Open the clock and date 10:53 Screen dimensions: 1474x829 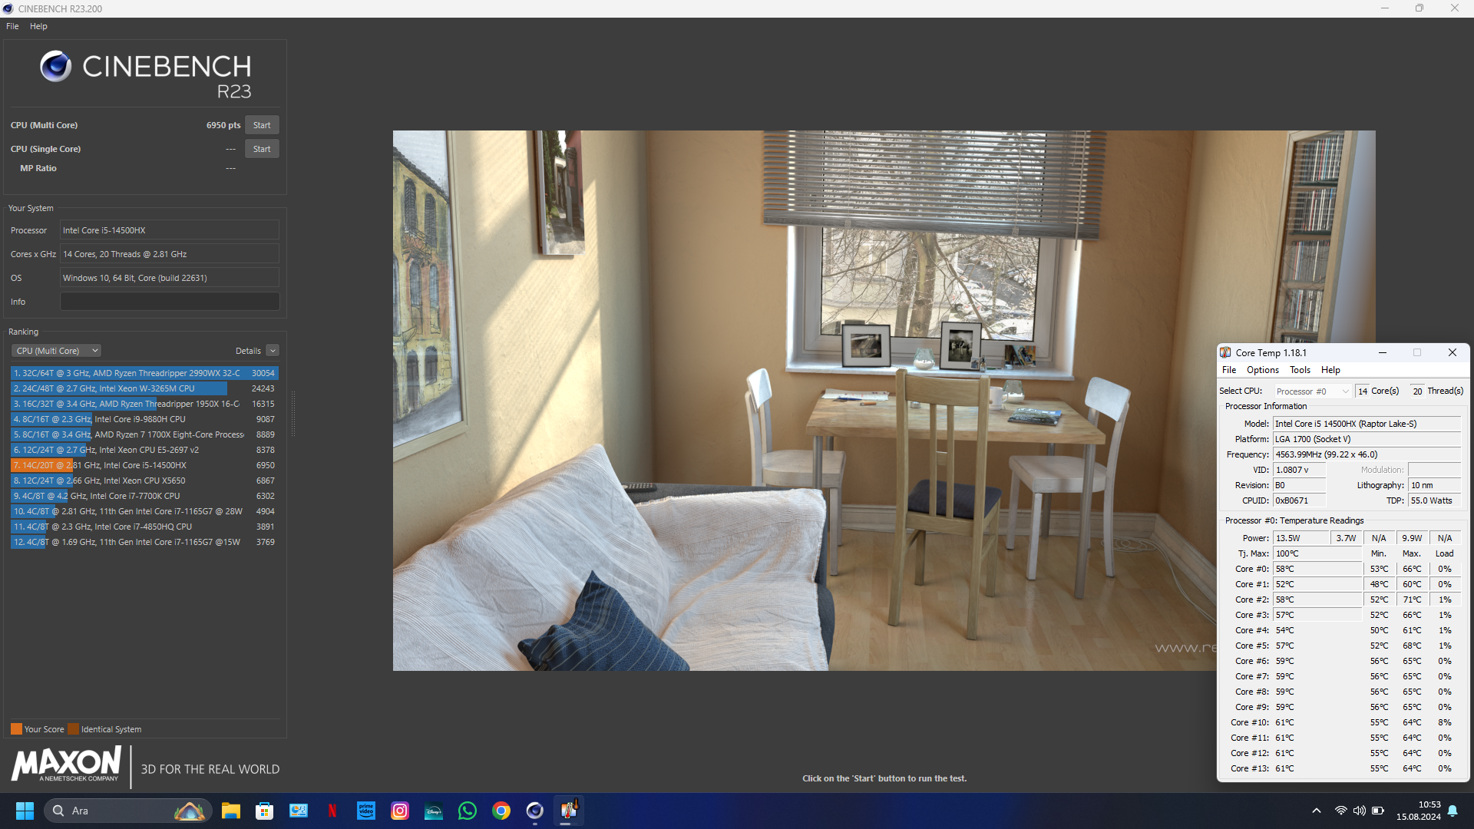(x=1419, y=811)
